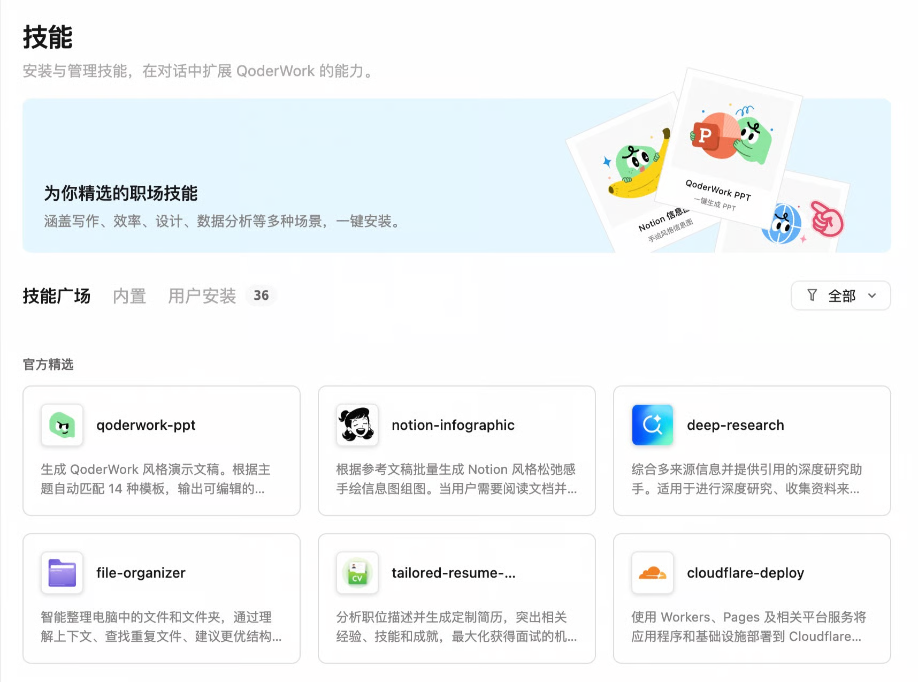This screenshot has width=918, height=682.
Task: Click the tailored-resume green CV icon
Action: (x=357, y=573)
